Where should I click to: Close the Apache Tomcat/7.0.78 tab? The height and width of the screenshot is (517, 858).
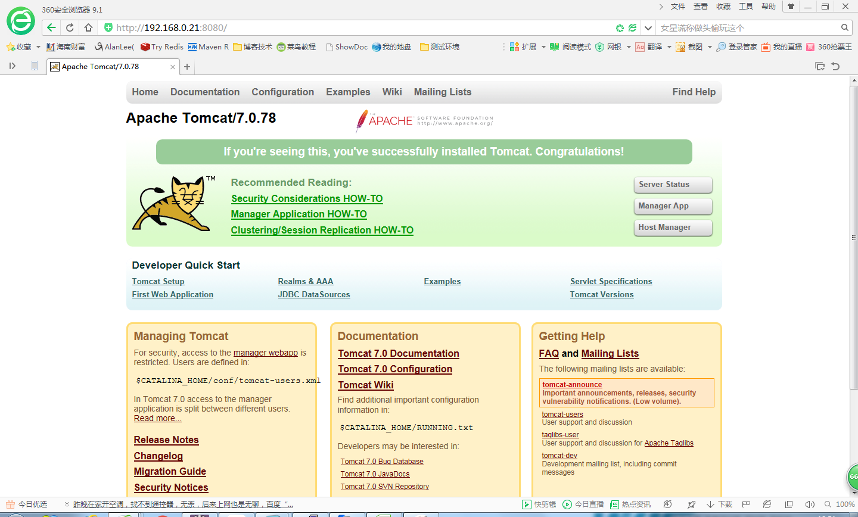pyautogui.click(x=173, y=67)
